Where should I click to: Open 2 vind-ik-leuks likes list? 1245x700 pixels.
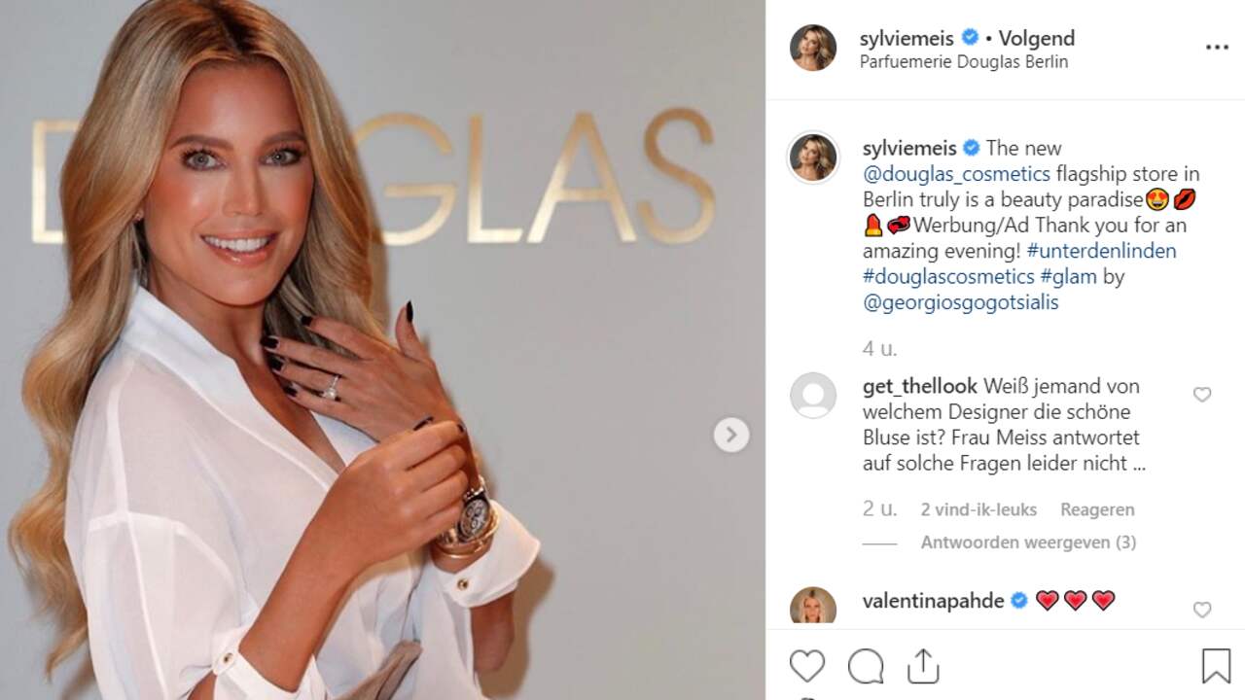point(978,509)
